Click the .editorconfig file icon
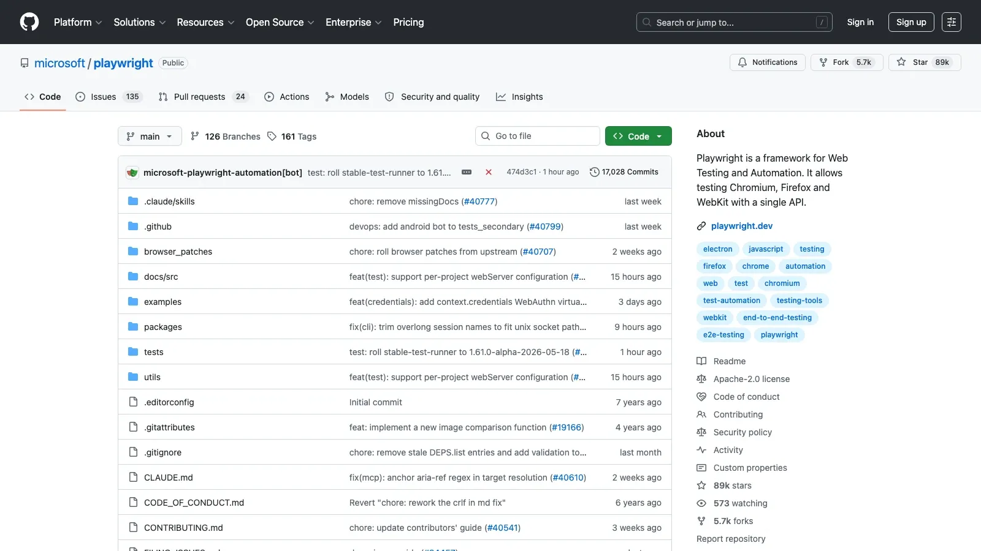 [133, 402]
